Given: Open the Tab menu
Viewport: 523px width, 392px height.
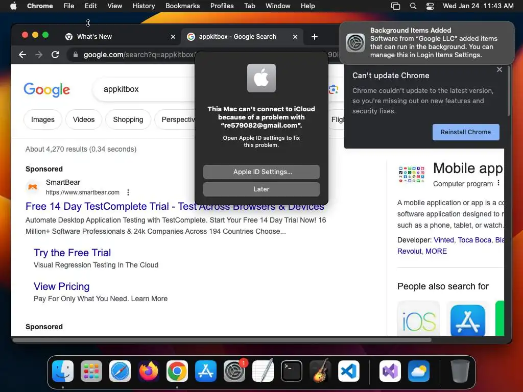Looking at the screenshot, I should (x=249, y=6).
